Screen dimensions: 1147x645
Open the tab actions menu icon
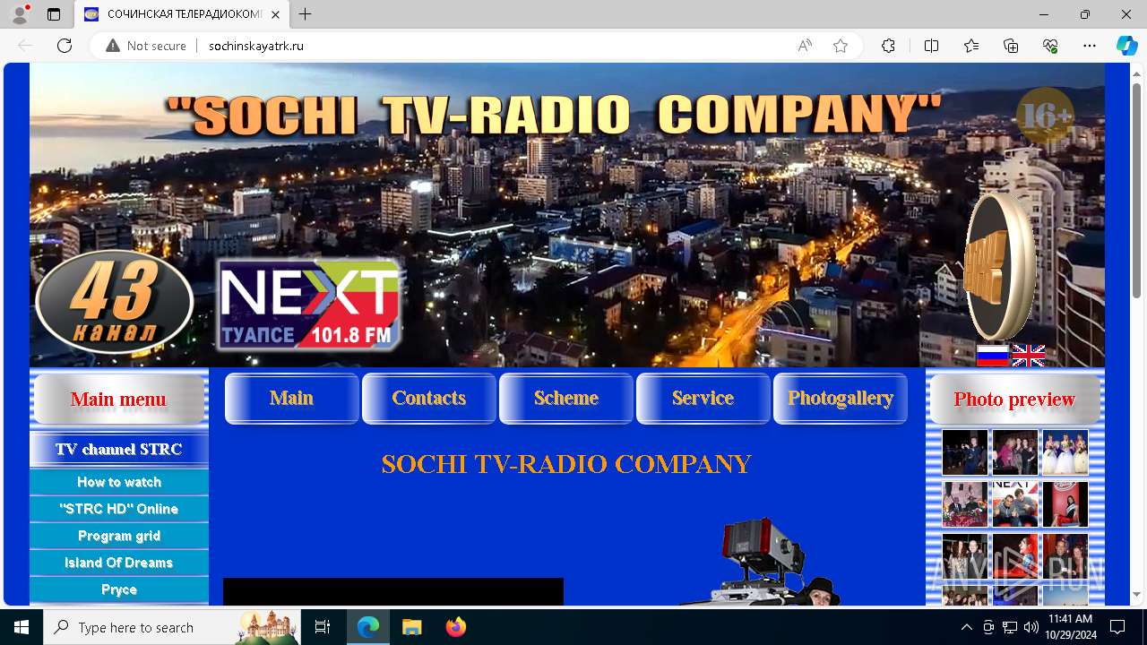coord(54,14)
